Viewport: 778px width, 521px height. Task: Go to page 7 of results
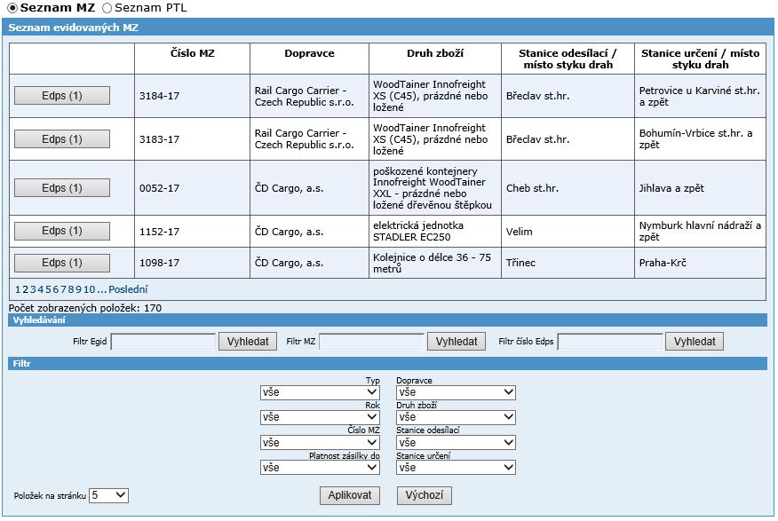pos(63,289)
